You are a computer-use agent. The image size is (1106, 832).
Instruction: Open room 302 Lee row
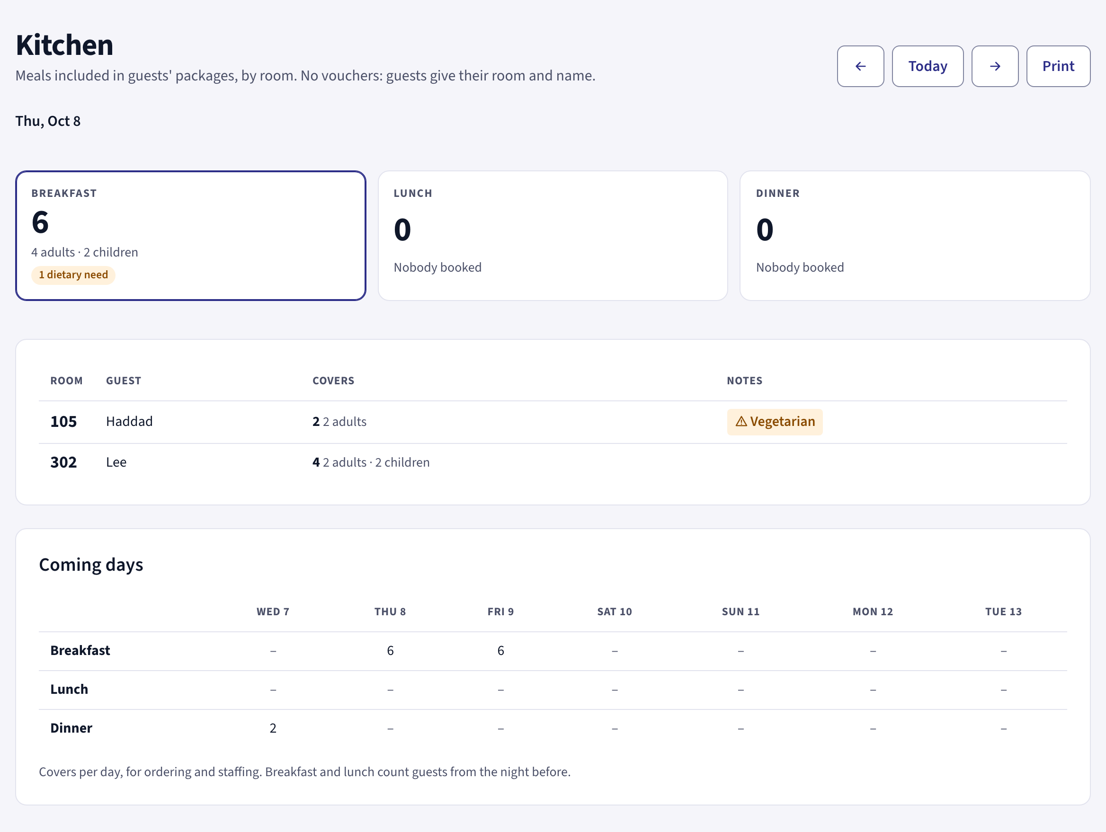point(553,462)
